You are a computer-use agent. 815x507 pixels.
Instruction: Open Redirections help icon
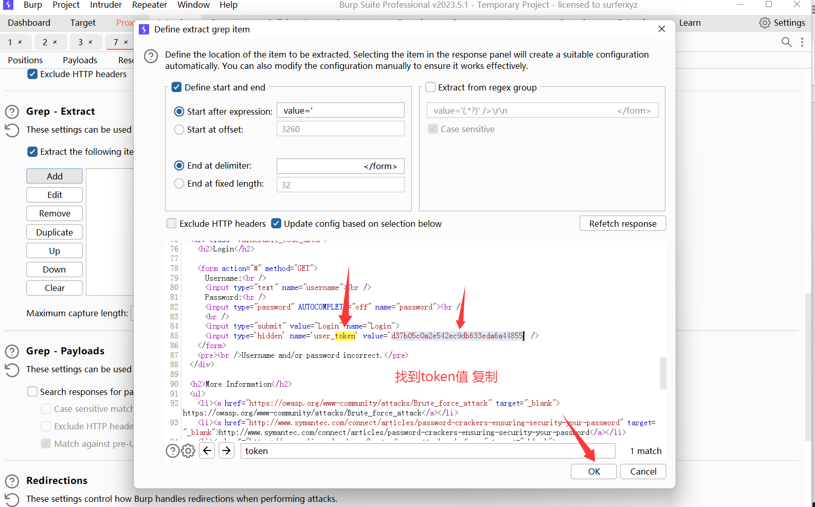click(x=12, y=481)
